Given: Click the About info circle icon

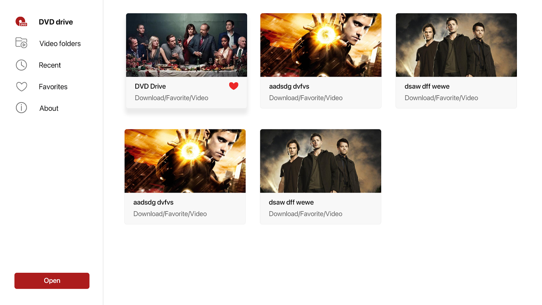Looking at the screenshot, I should (21, 108).
